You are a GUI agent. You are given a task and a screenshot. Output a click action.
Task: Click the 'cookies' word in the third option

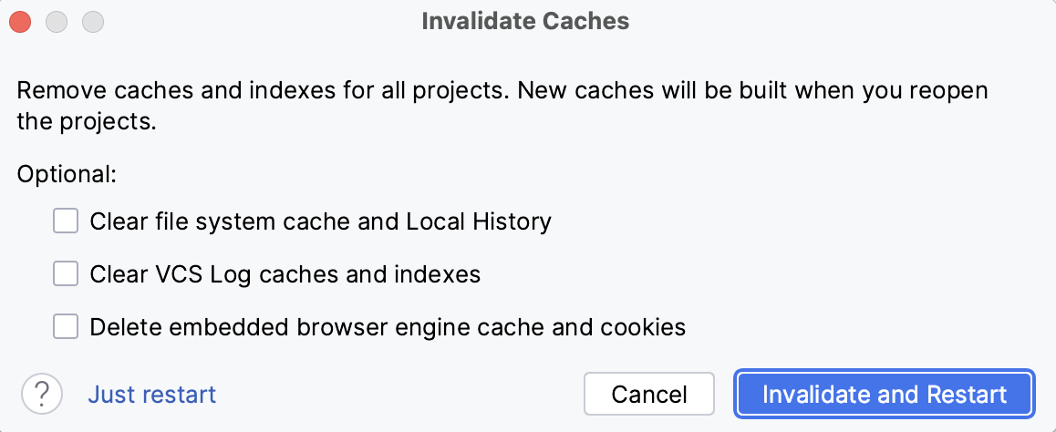pyautogui.click(x=647, y=326)
